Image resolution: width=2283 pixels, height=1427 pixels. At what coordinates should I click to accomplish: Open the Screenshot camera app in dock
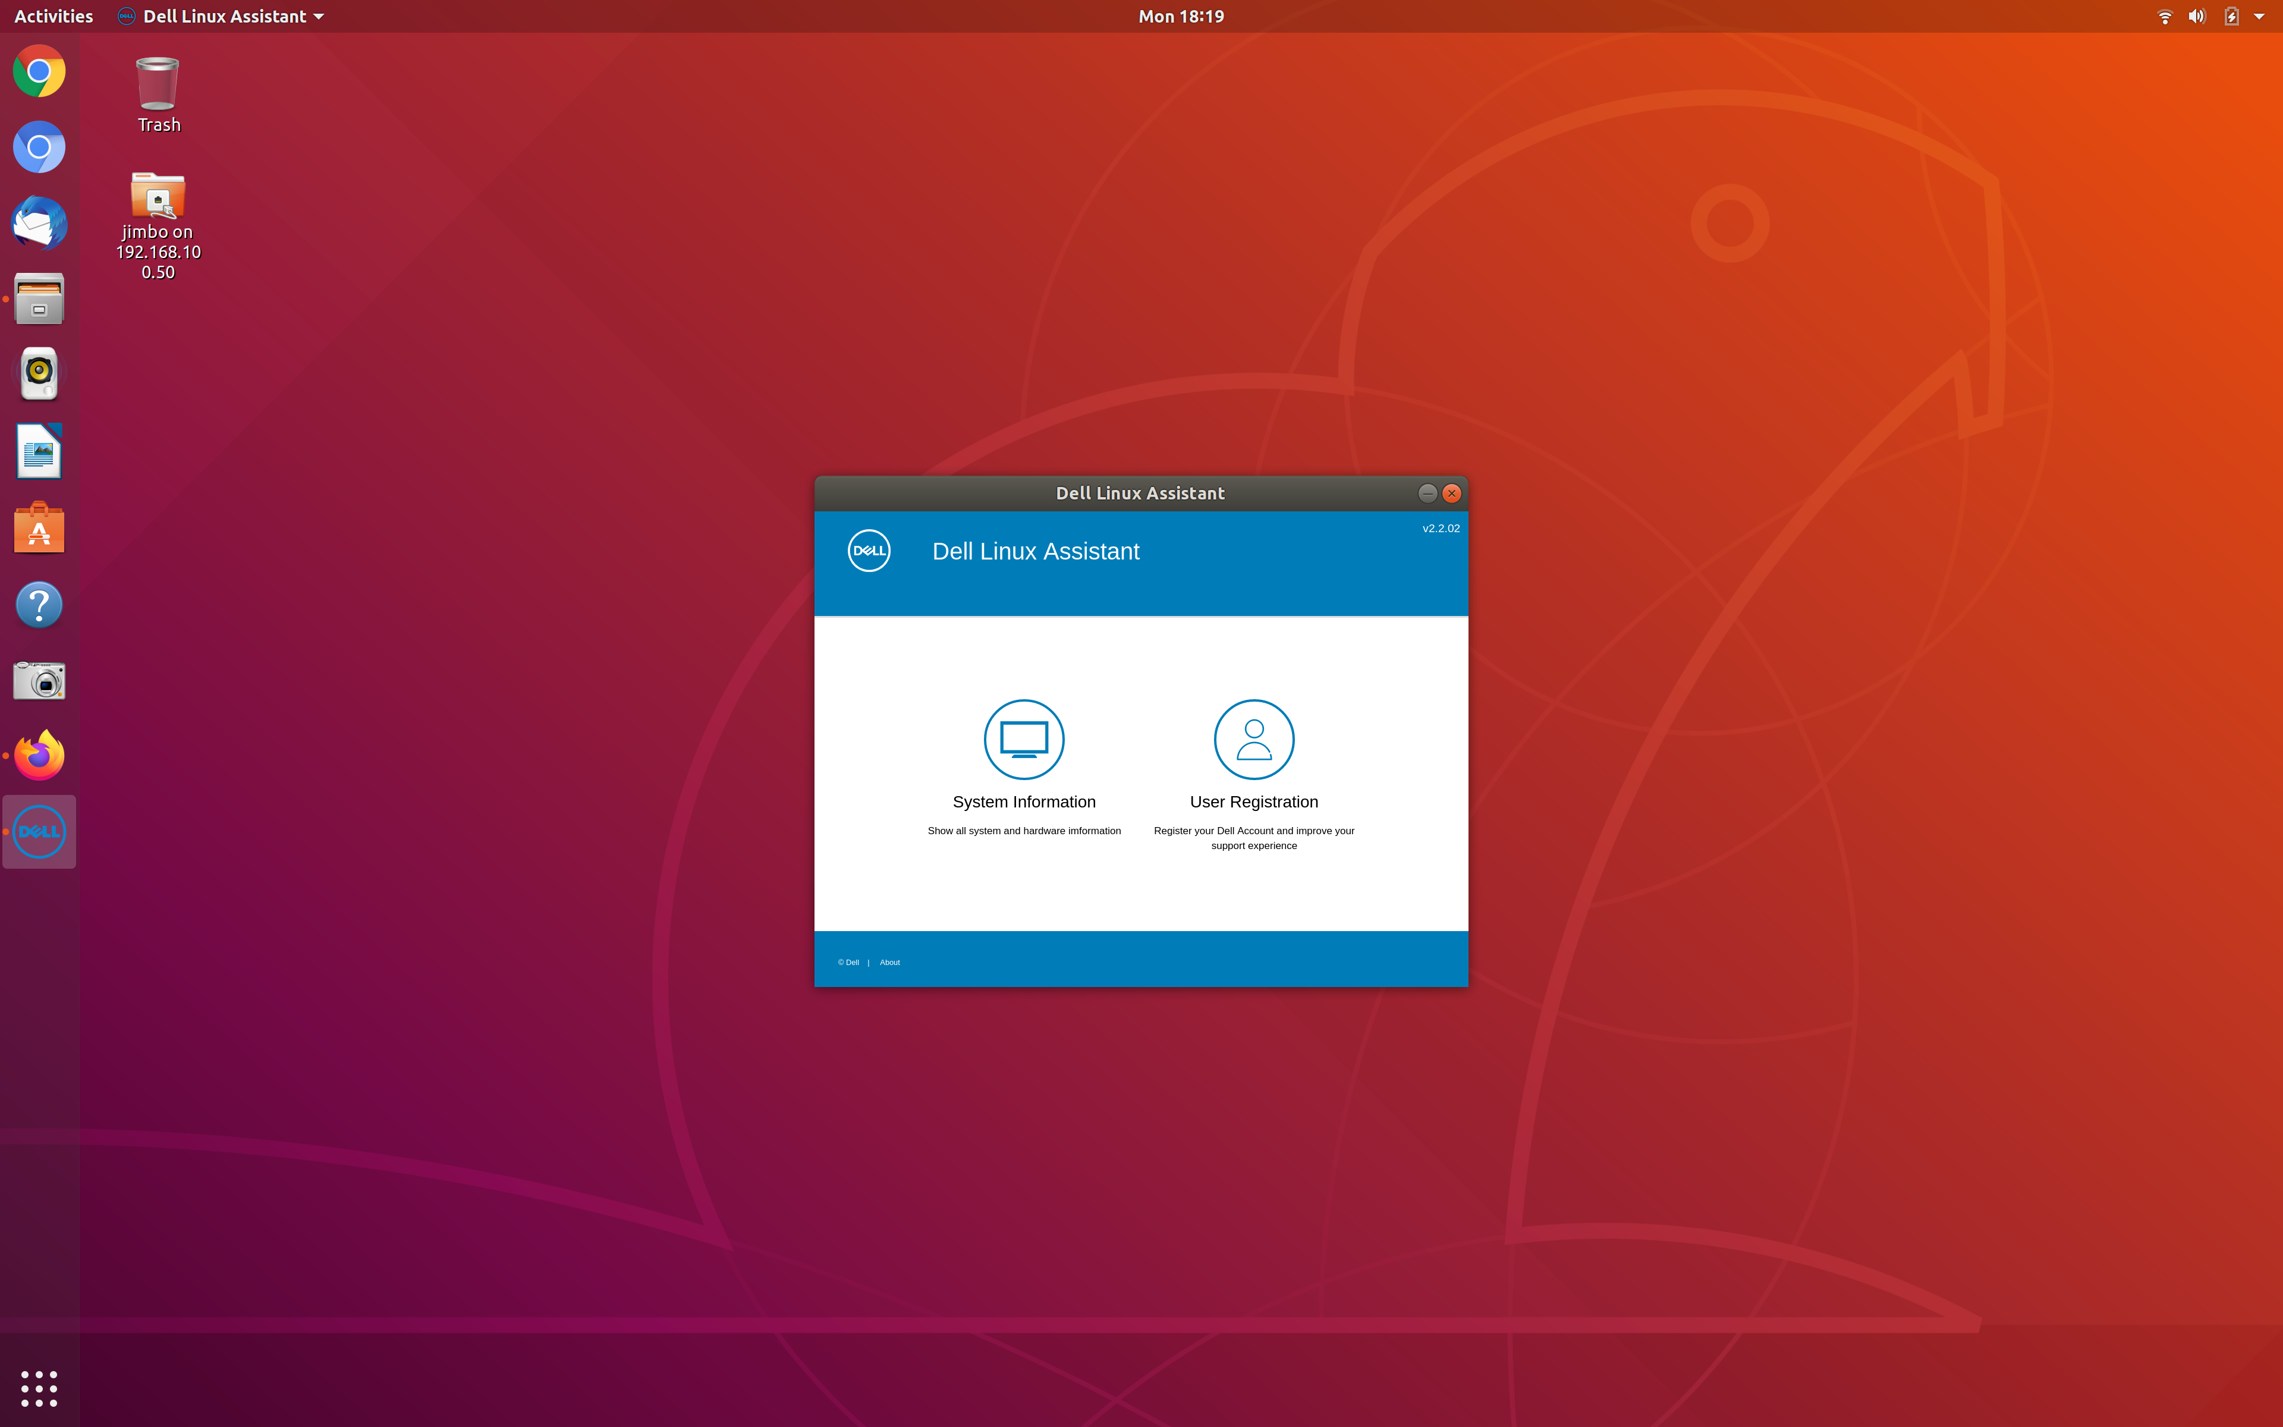(39, 680)
